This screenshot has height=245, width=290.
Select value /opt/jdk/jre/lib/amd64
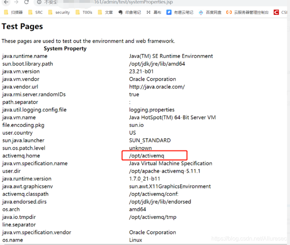157,64
